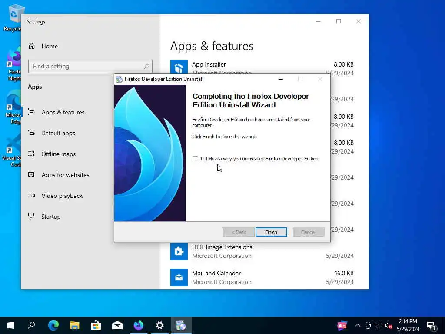Click Finish to close the uninstall wizard
445x334 pixels.
271,232
